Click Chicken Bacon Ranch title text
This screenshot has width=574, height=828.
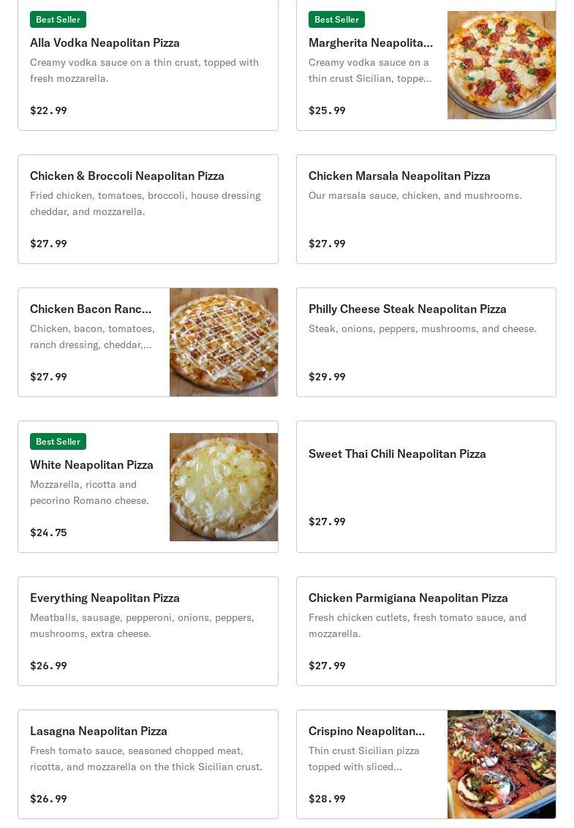tap(90, 309)
